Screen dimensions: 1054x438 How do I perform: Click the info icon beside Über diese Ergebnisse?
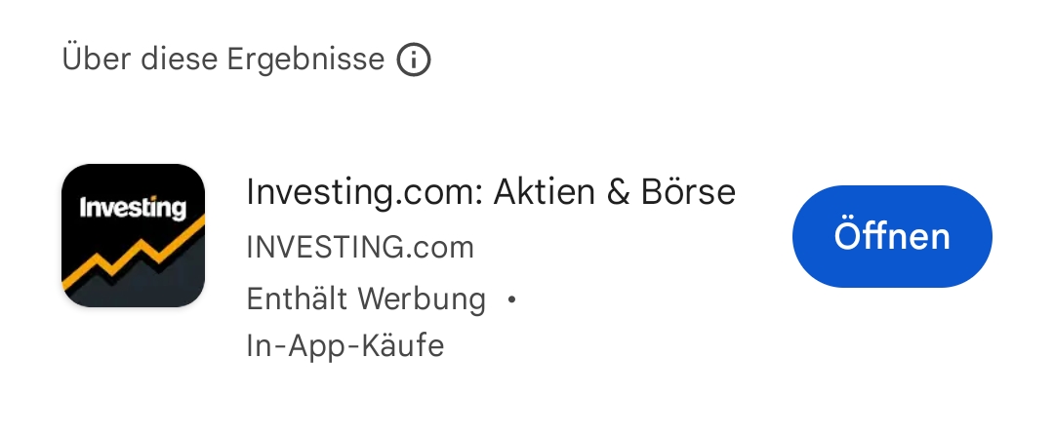coord(414,60)
